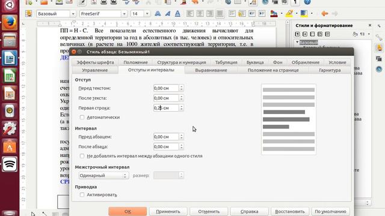Open the Styles window icon left of style box
Image resolution: width=385 pixels, height=216 pixels.
tap(28, 13)
